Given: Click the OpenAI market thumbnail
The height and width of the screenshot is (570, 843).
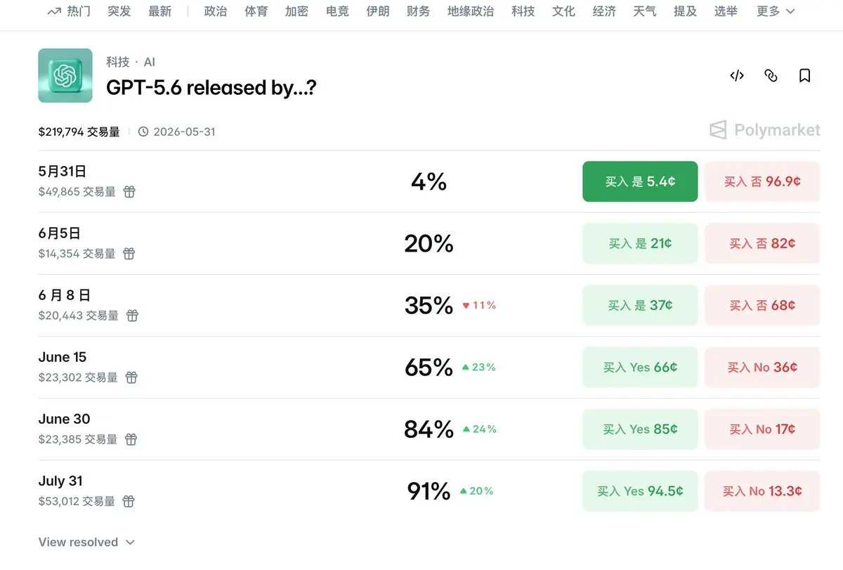Looking at the screenshot, I should click(65, 75).
